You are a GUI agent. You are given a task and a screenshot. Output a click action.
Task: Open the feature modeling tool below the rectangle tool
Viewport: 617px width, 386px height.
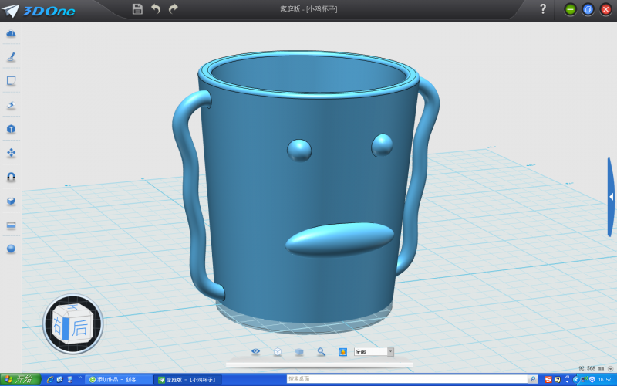[11, 105]
